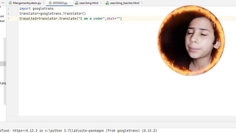Image resolution: width=236 pixels, height=133 pixels.
Task: Select the GOOGLE.py editor tab
Action: point(60,3)
